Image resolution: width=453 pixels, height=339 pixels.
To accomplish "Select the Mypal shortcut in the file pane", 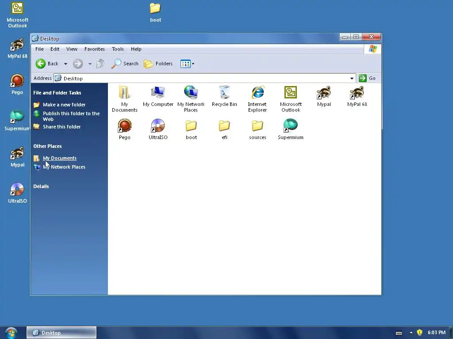I will pos(324,96).
